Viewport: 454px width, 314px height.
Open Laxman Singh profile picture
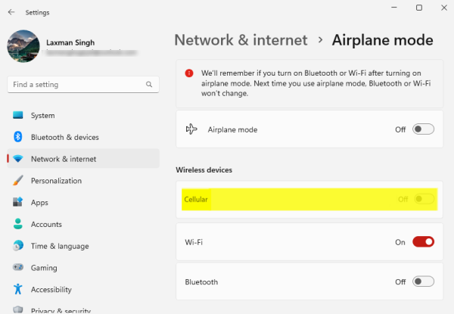click(x=23, y=46)
